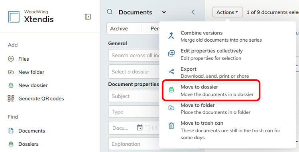Viewport: 299px width, 152px height.
Task: Open the document date calendar picker
Action: click(x=140, y=127)
